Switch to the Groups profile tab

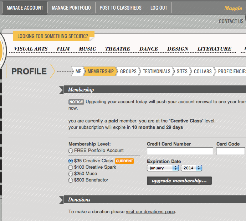tap(128, 72)
